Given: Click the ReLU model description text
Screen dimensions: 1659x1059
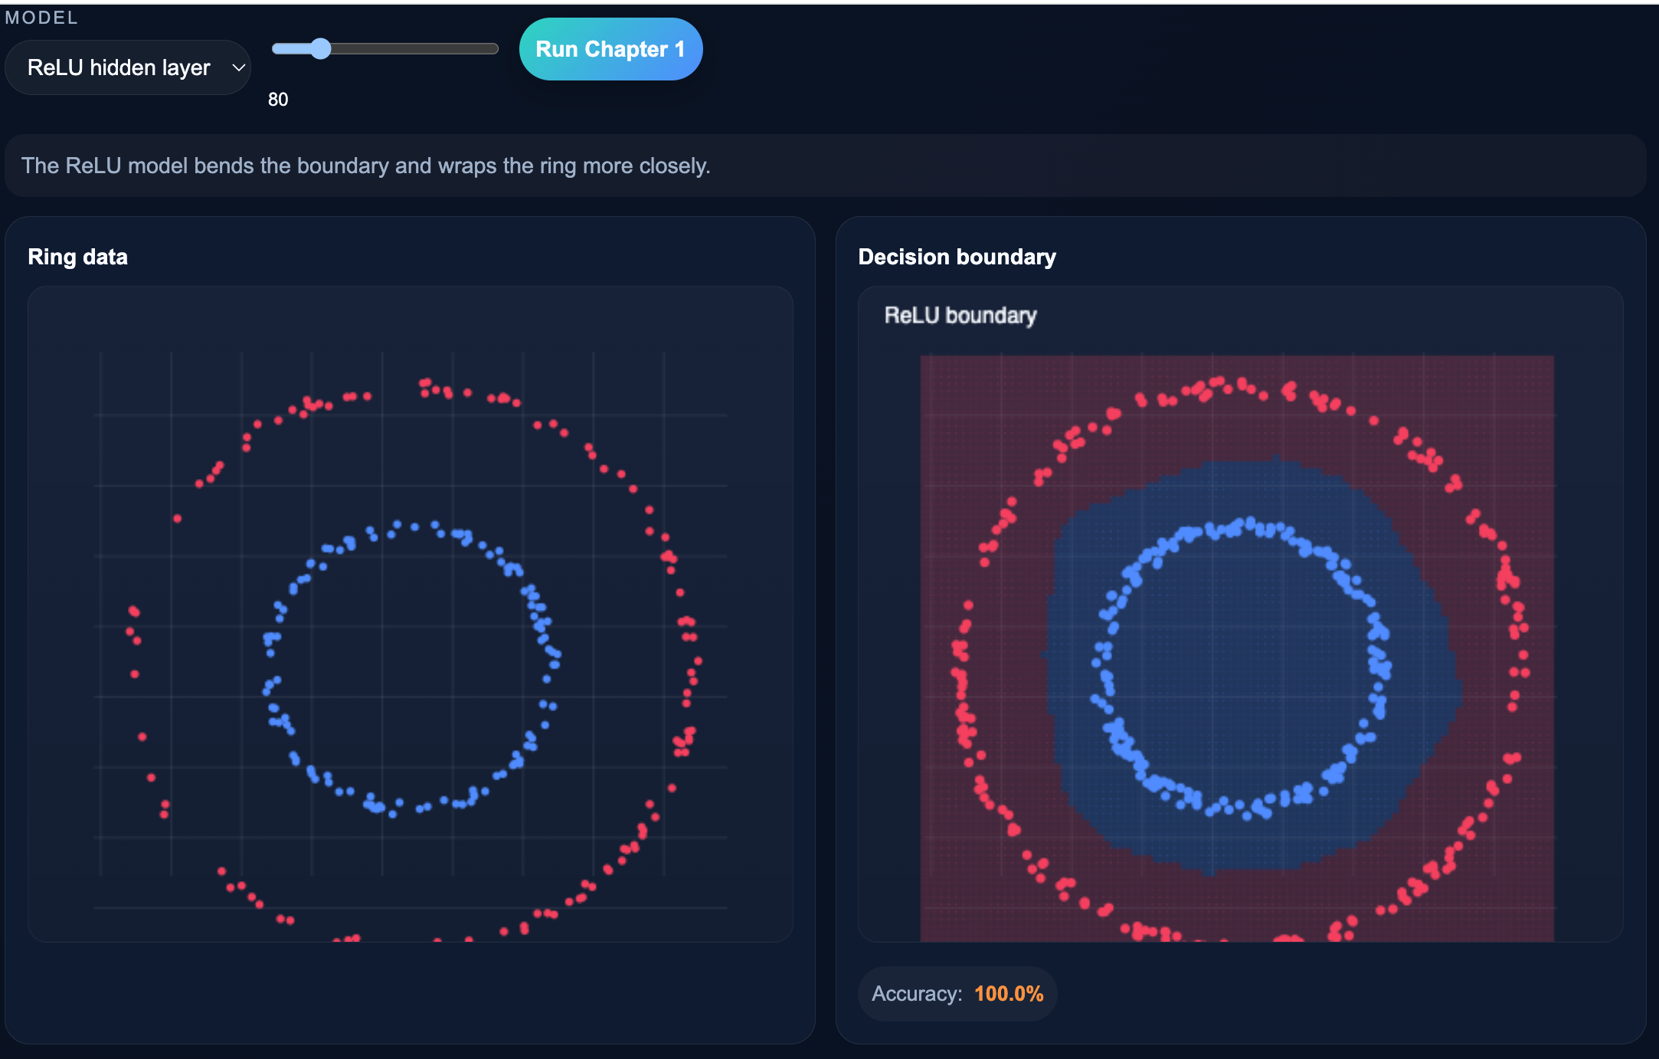Looking at the screenshot, I should (x=366, y=166).
